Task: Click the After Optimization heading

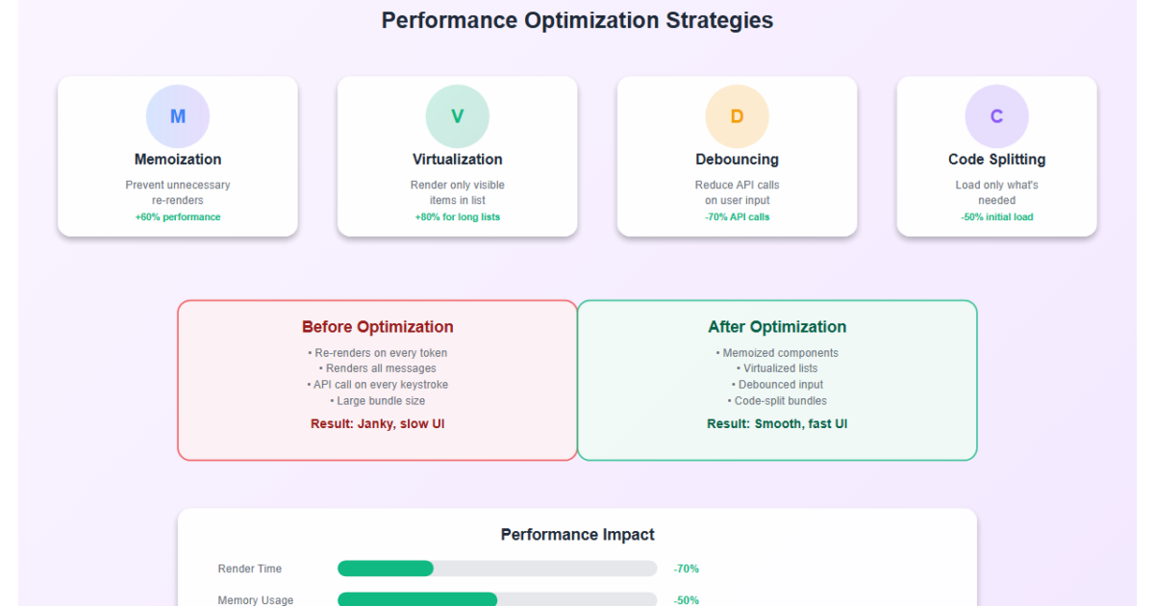Action: pos(777,327)
